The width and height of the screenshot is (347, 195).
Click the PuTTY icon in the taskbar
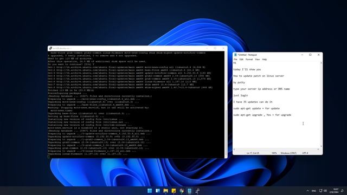(x=197, y=191)
